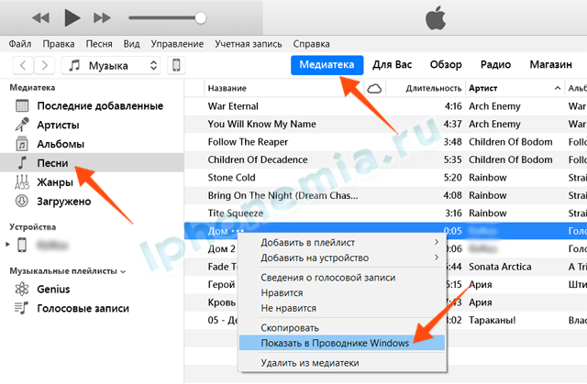Go back with the left chevron button
Screen dimensions: 587x384
(x=23, y=65)
